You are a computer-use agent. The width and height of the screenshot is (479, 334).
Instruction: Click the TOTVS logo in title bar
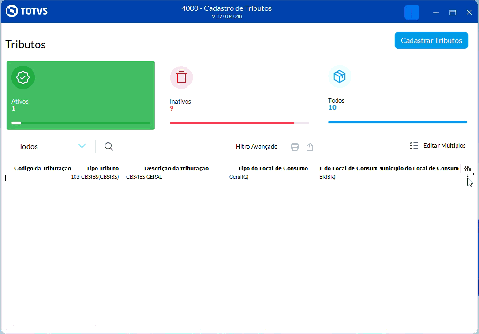(27, 11)
